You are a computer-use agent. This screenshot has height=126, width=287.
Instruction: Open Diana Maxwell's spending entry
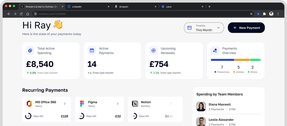(229, 107)
